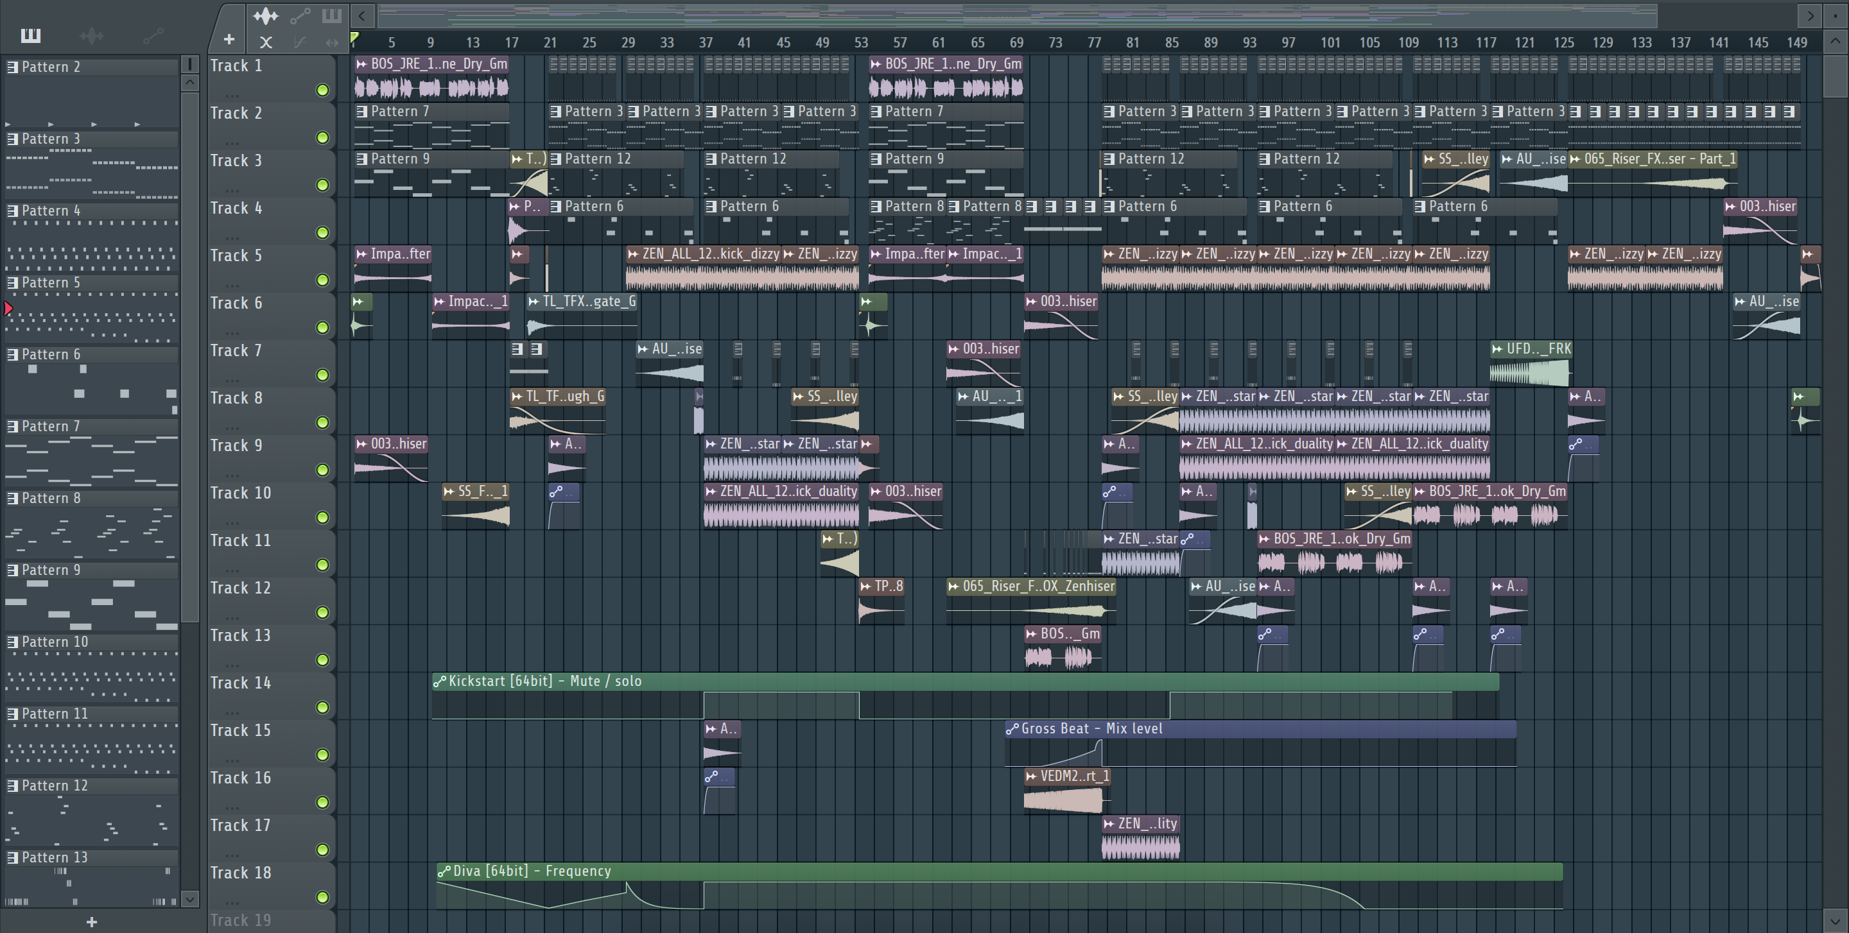Screen dimensions: 1849x933
Task: Click picker list up arrow
Action: [x=190, y=83]
